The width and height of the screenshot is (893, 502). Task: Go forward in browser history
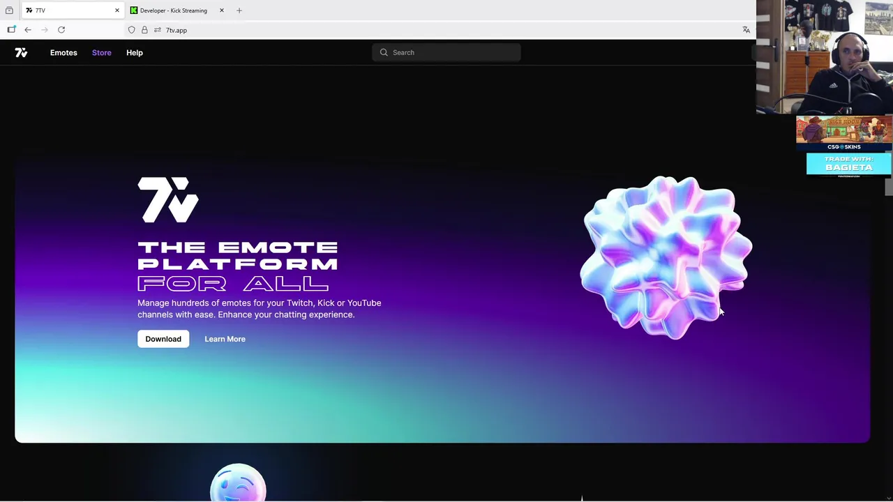[x=45, y=30]
